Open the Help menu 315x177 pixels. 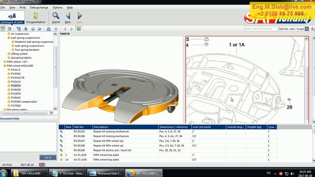70,7
